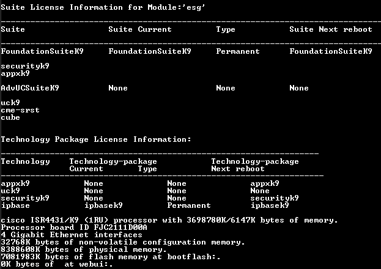
Task: Select the "Type" header in the suite table
Action: (x=226, y=29)
